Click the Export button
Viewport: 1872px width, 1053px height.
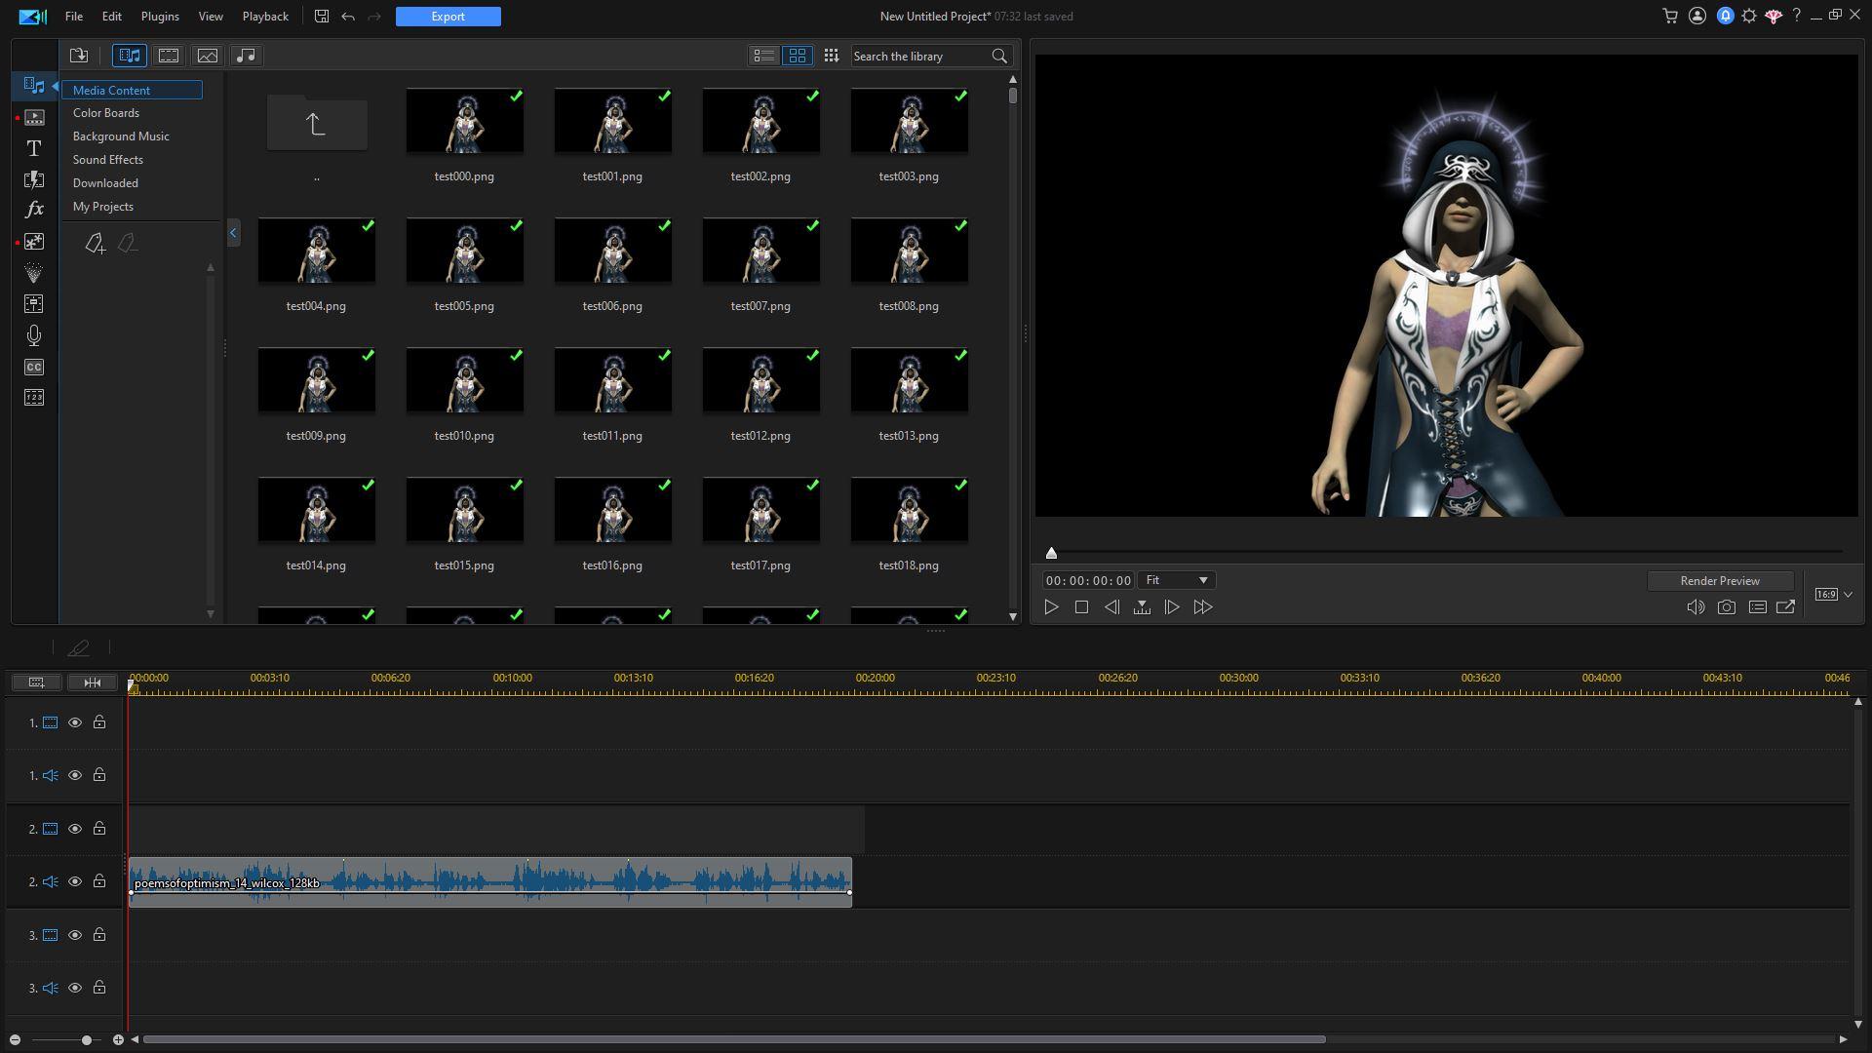point(448,17)
